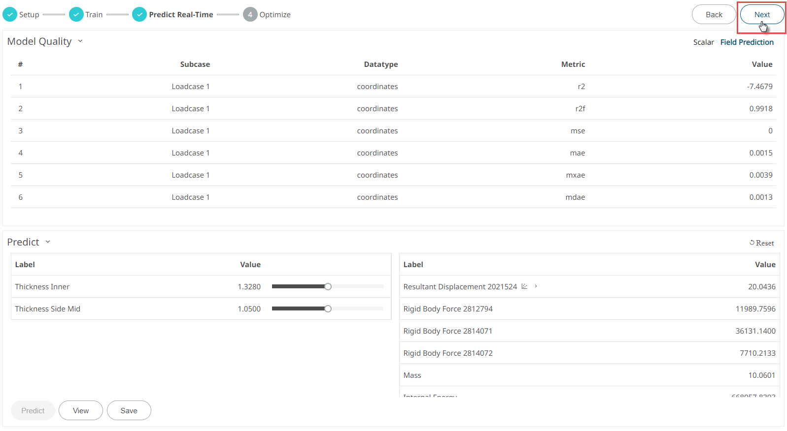Image resolution: width=787 pixels, height=431 pixels.
Task: Collapse the Model Quality section chevron
Action: pyautogui.click(x=80, y=41)
